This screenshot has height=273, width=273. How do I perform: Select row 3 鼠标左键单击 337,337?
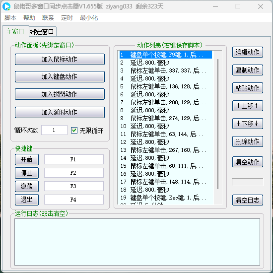166,70
